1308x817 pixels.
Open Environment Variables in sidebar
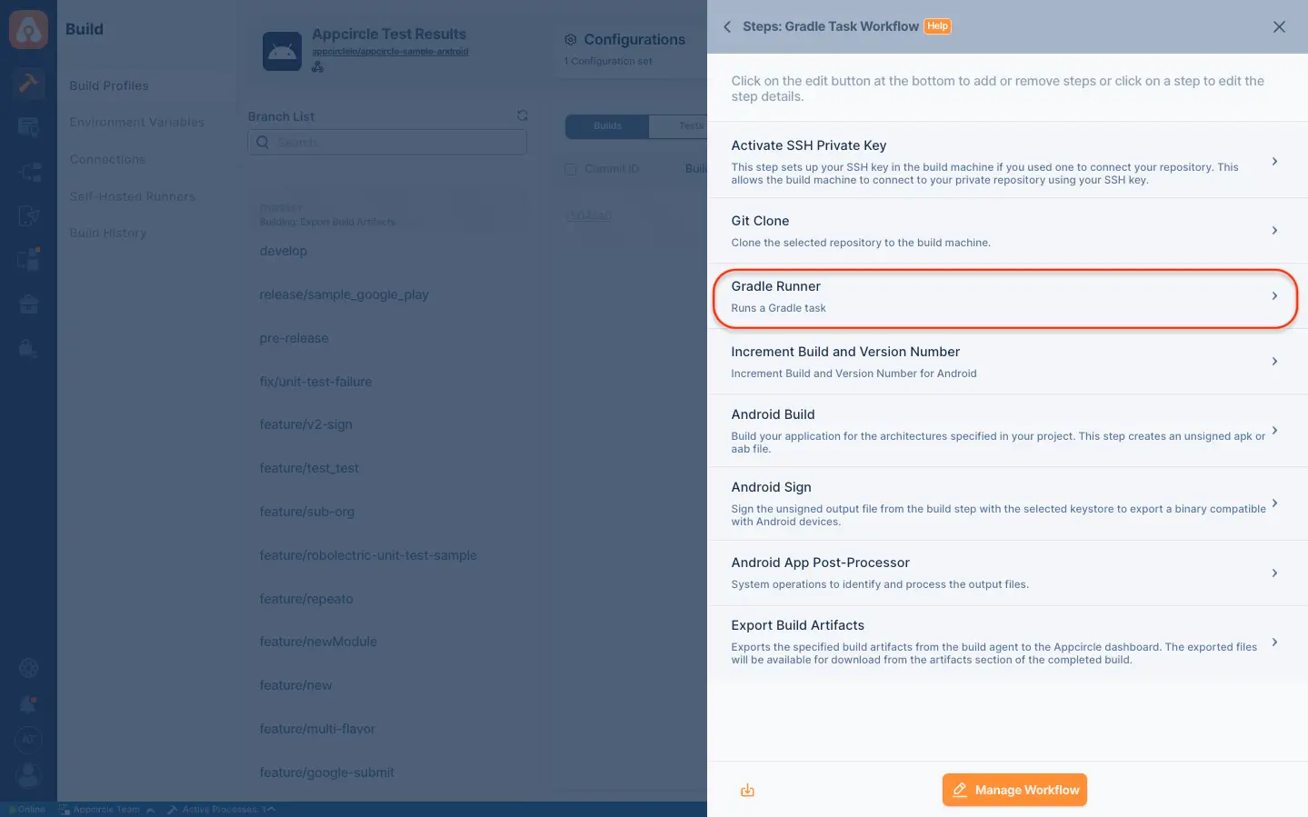(x=137, y=123)
